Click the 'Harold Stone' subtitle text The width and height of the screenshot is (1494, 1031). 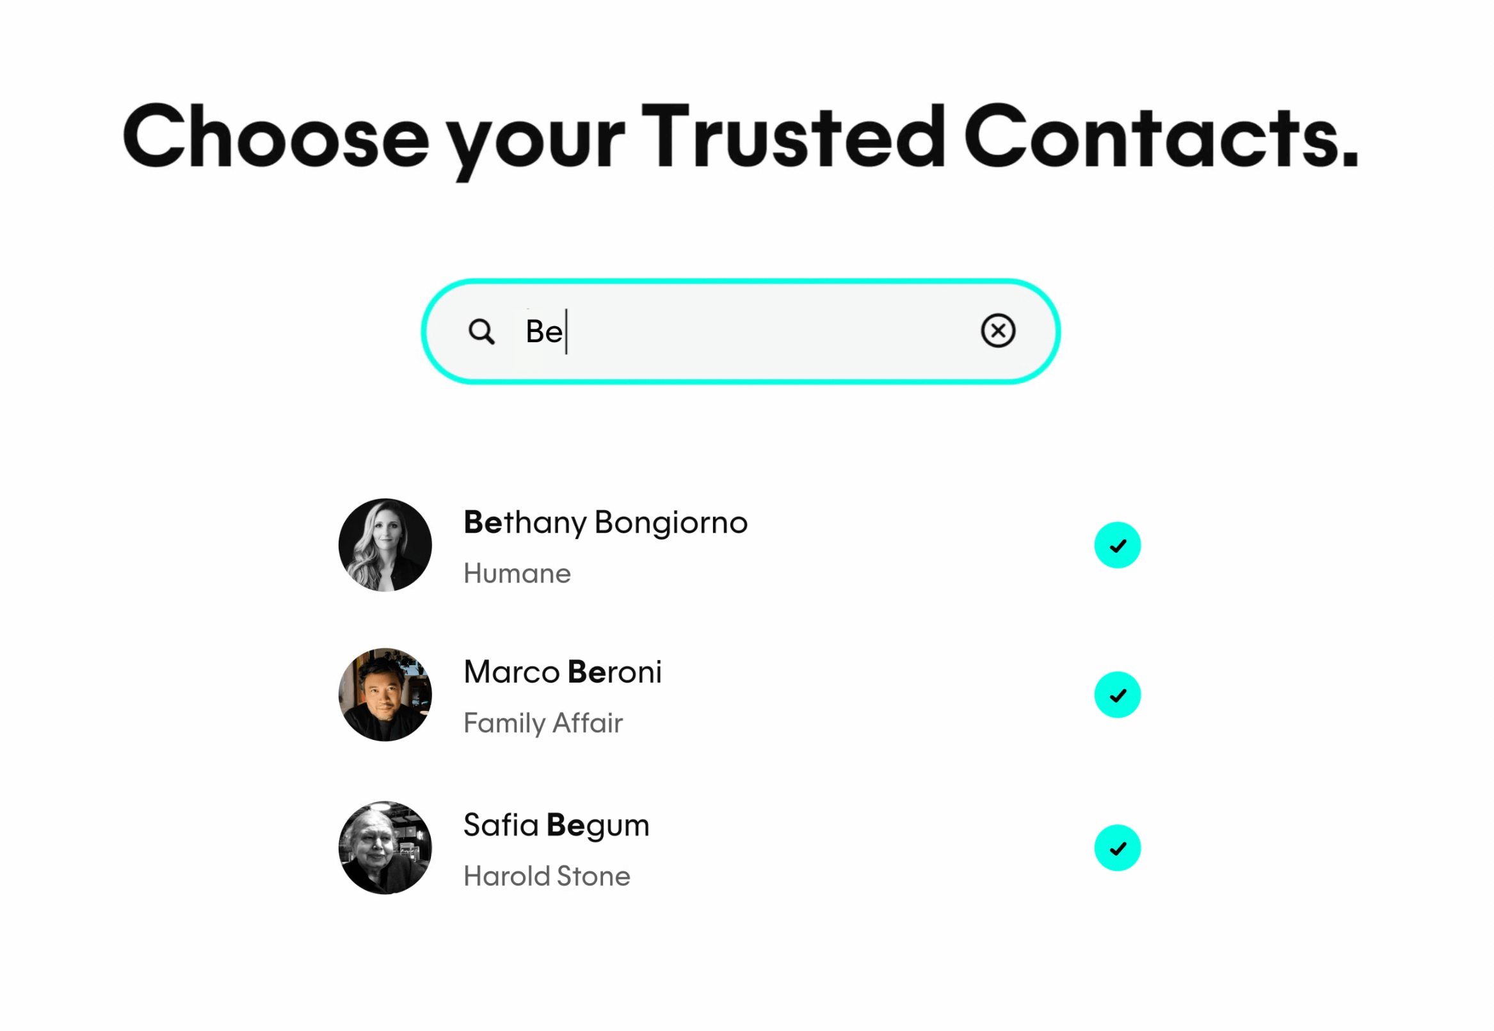point(547,877)
